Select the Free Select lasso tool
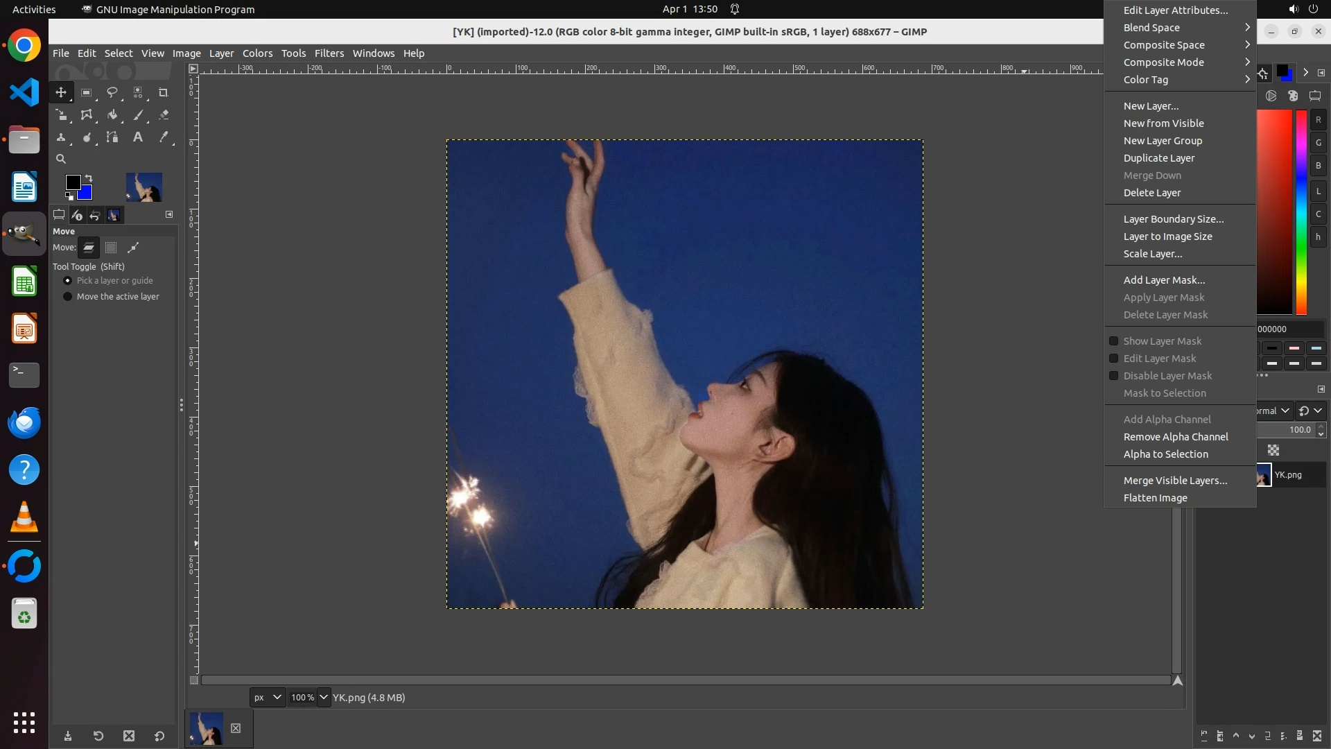The height and width of the screenshot is (749, 1331). (x=112, y=92)
